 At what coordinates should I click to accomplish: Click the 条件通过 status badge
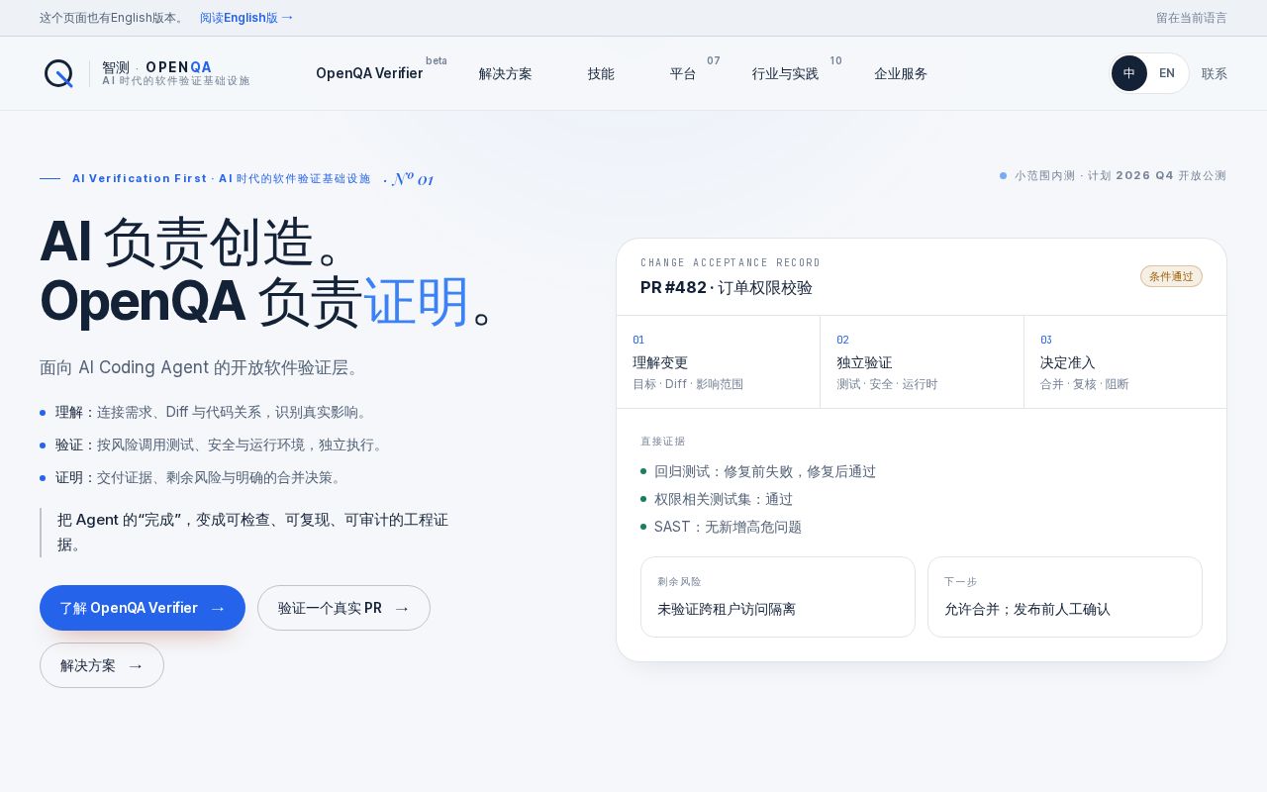pos(1171,276)
